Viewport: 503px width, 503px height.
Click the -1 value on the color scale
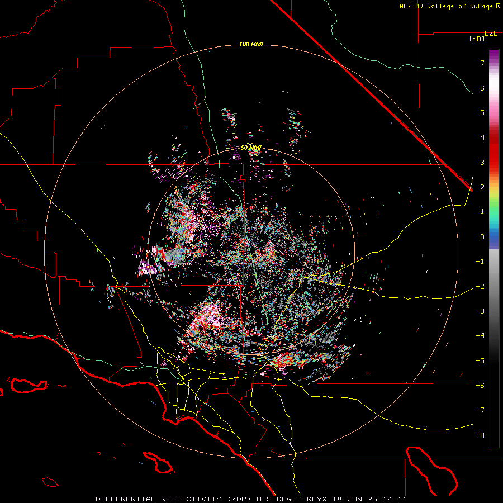click(480, 262)
